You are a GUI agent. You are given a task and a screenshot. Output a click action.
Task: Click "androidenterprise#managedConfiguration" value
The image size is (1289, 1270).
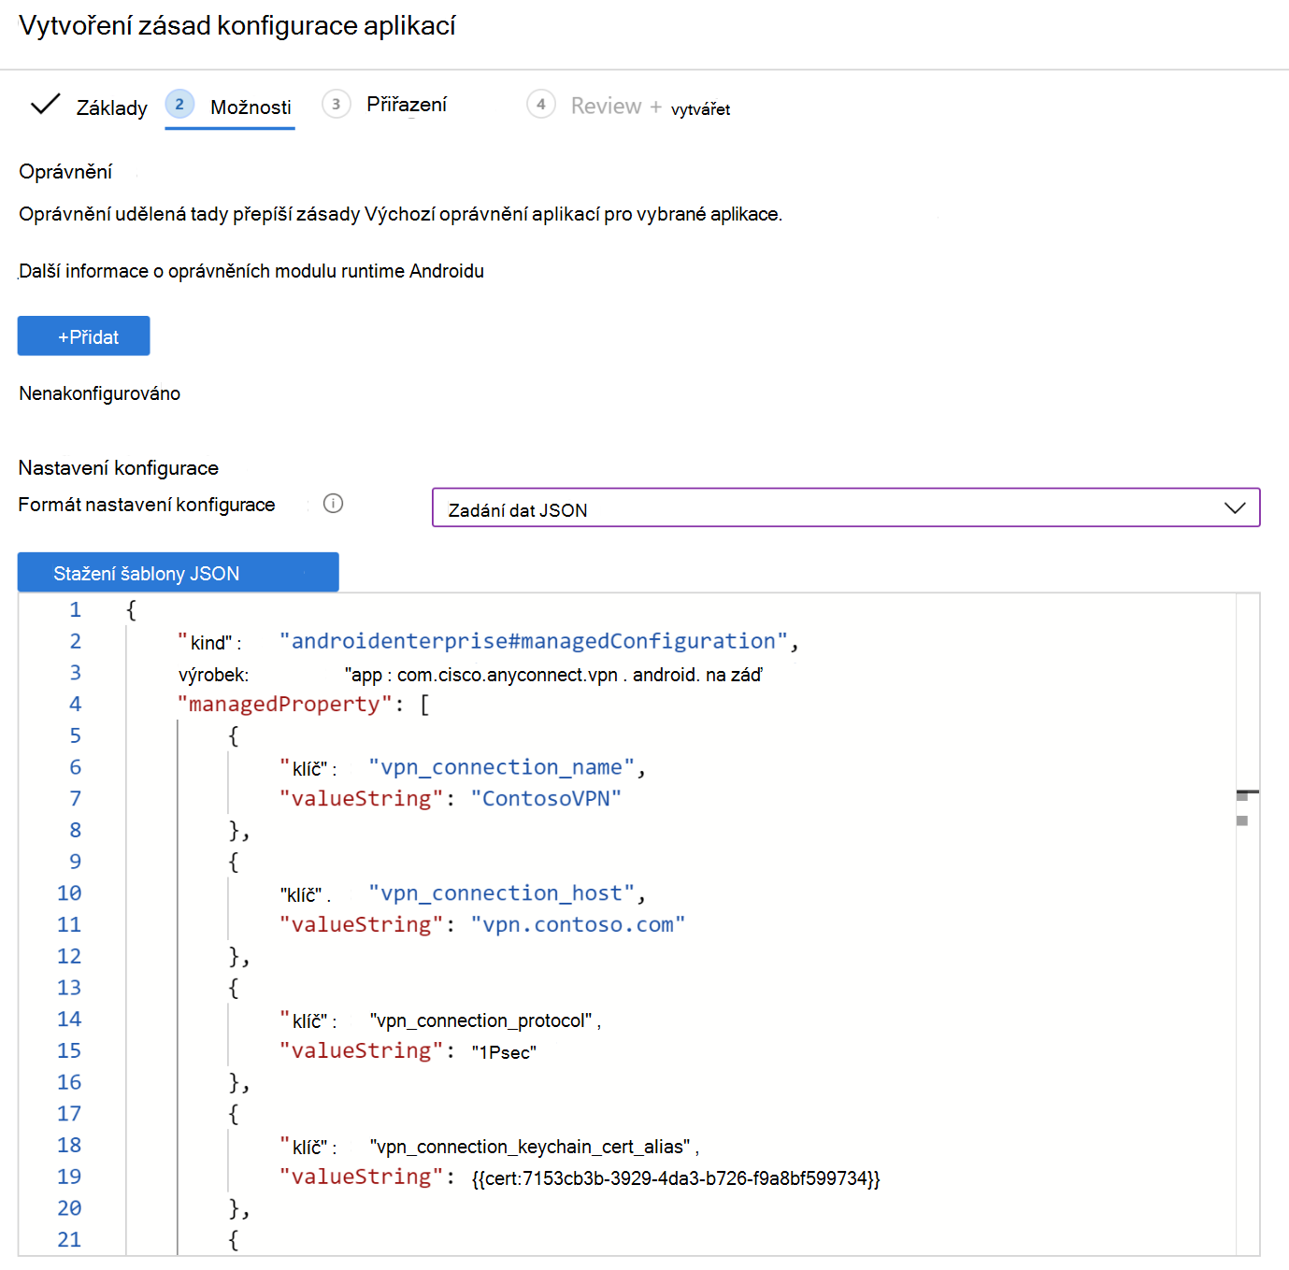(534, 642)
